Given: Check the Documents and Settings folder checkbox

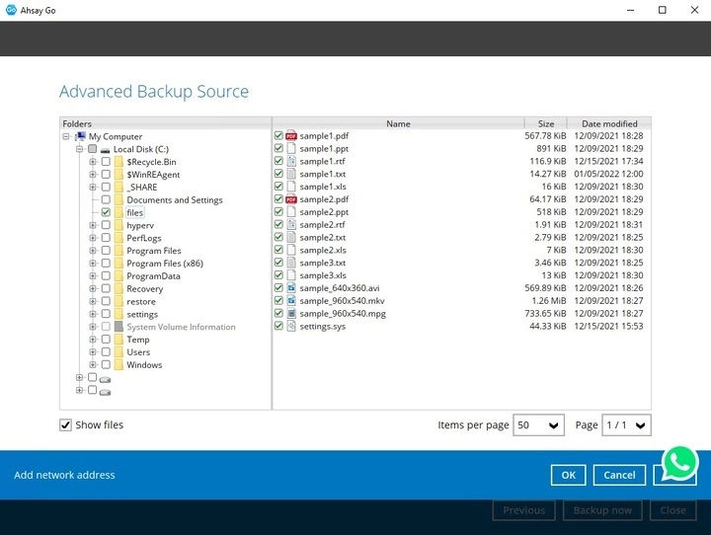Looking at the screenshot, I should 106,199.
